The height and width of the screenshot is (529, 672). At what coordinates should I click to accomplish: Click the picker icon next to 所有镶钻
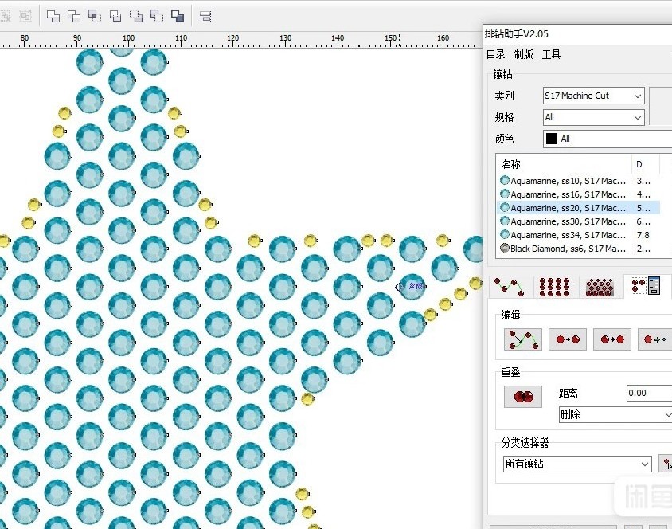coord(666,464)
